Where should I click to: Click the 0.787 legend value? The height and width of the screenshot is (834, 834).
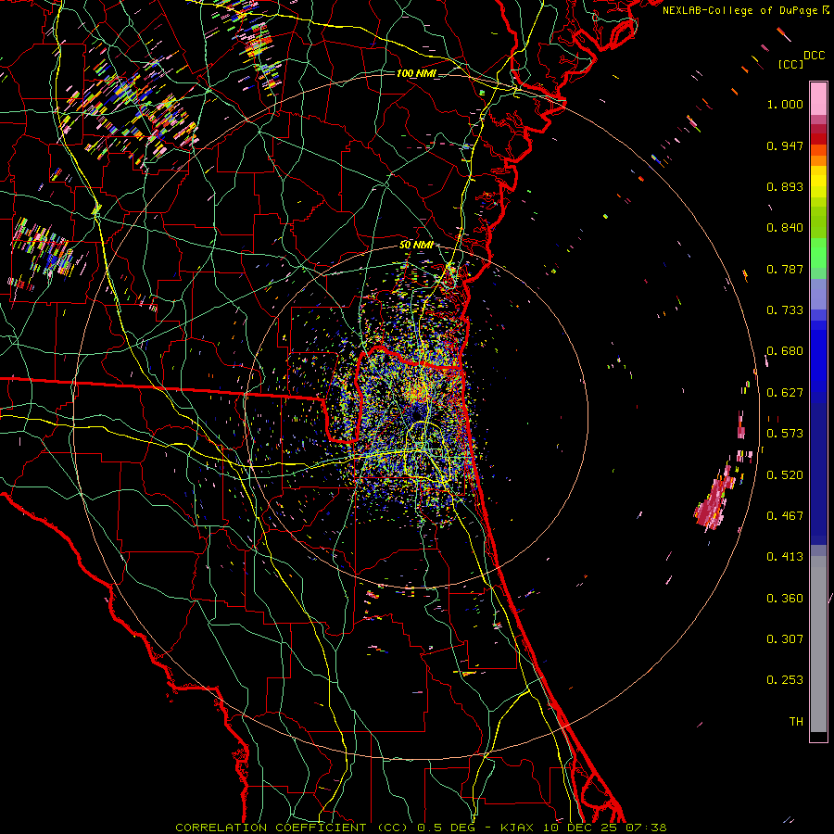click(x=785, y=269)
